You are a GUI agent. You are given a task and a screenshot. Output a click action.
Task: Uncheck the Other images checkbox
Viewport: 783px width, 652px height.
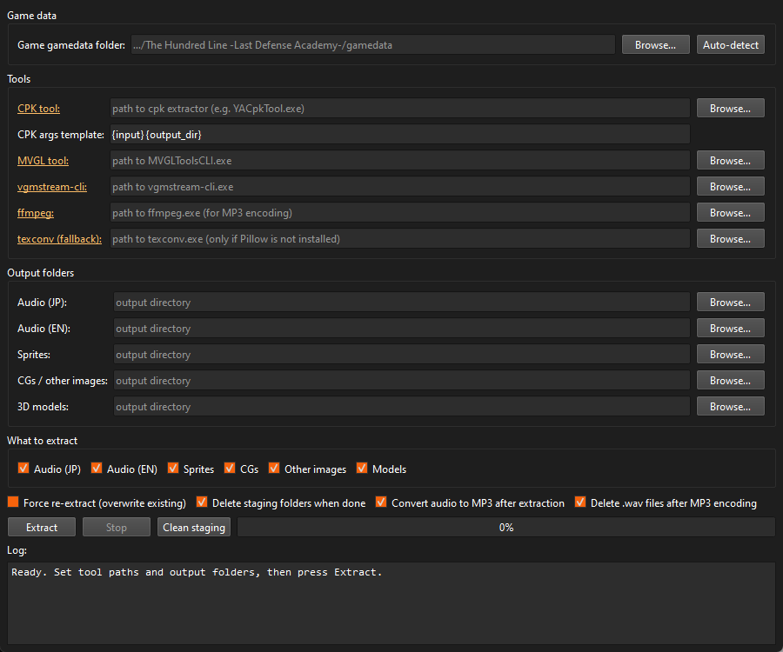(x=274, y=468)
